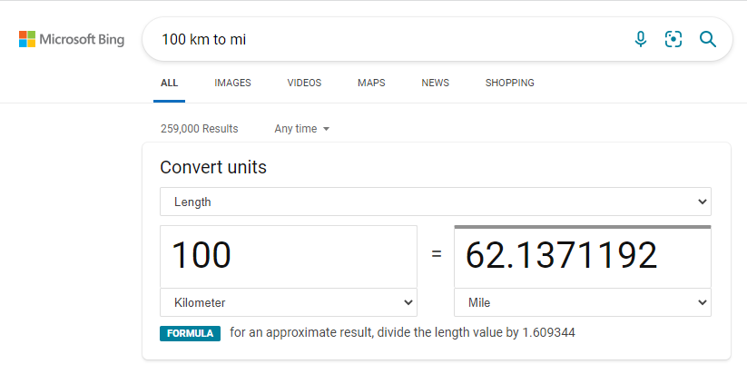Screen dimensions: 747x374
Task: Click the input field showing 100
Action: coord(289,256)
